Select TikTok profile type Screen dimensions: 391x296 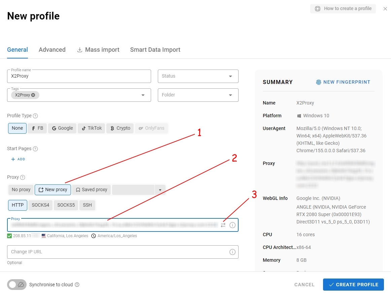92,128
